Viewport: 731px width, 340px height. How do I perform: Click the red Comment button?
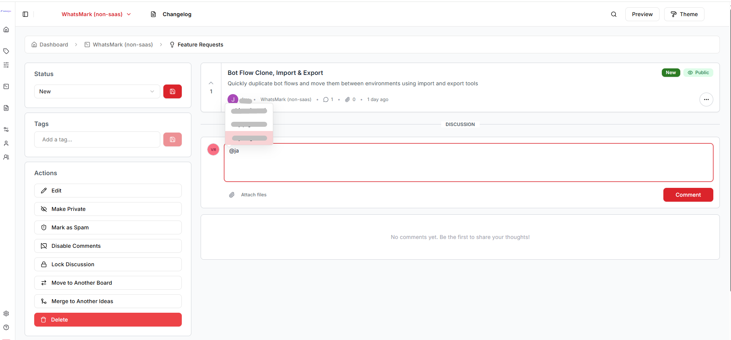point(688,195)
